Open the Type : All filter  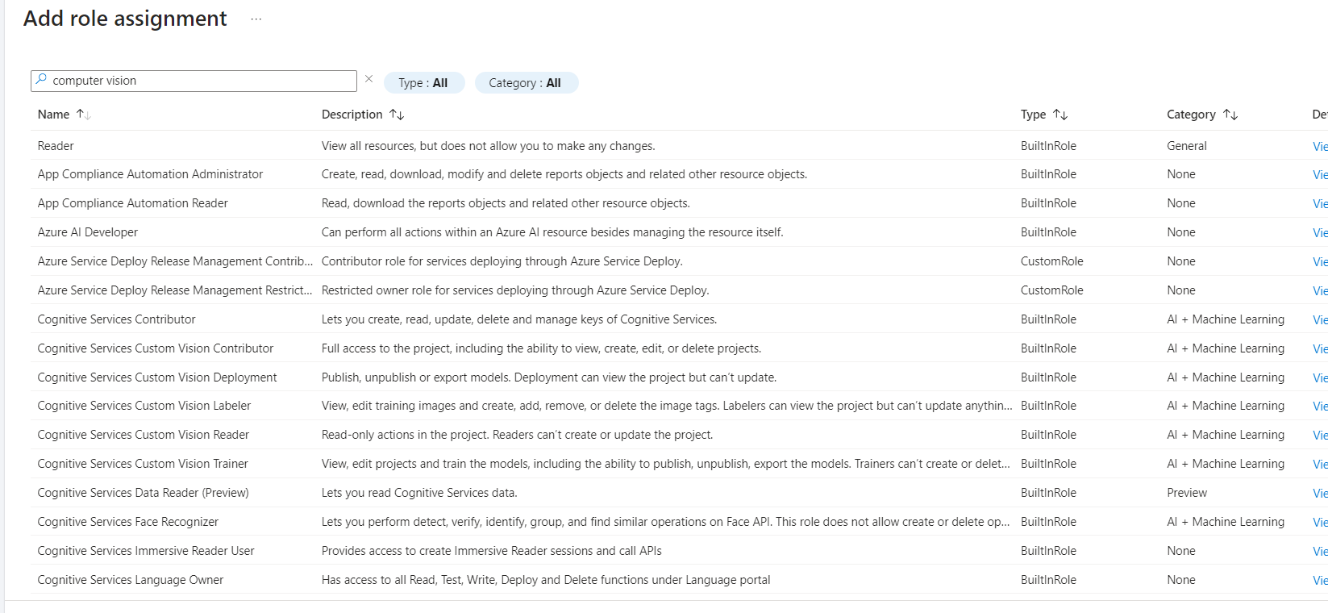click(424, 83)
